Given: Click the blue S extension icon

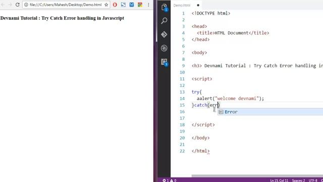Looking at the screenshot, I should 123,5.
